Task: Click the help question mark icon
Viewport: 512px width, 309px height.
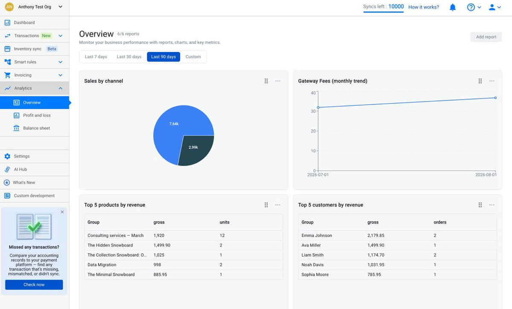Action: click(471, 7)
